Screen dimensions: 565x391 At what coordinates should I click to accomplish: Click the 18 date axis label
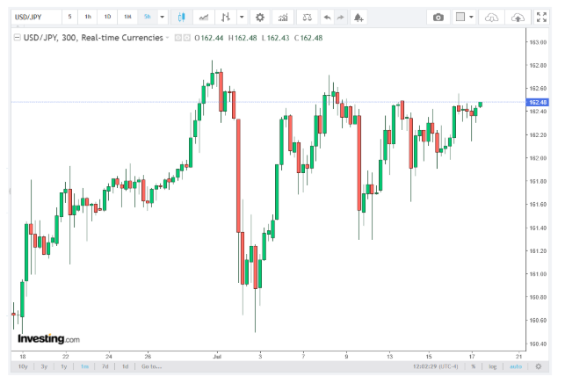point(23,357)
